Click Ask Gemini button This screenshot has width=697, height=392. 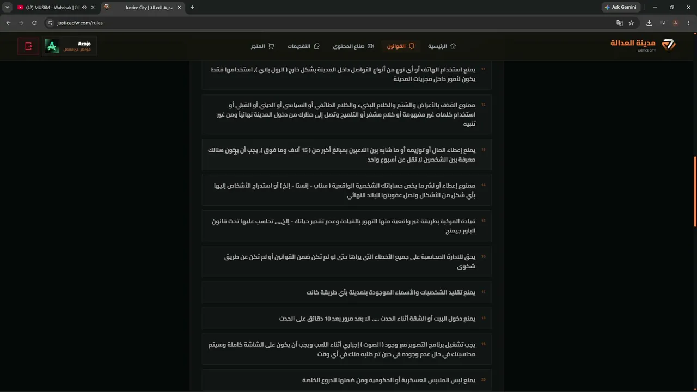[x=620, y=7]
